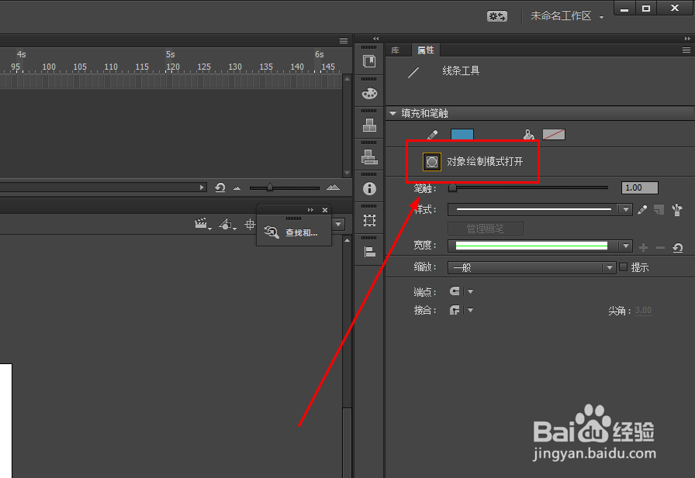Click the paint bucket fill icon
The width and height of the screenshot is (695, 478).
528,135
